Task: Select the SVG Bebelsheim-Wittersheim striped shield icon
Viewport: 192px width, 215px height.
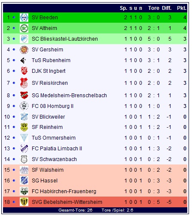Action: click(24, 202)
